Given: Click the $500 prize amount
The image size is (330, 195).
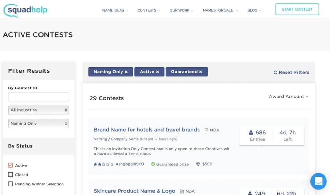Looking at the screenshot, I should pyautogui.click(x=207, y=164).
